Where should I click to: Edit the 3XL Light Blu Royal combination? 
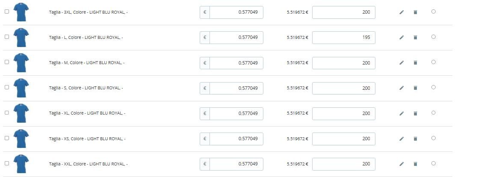point(401,12)
